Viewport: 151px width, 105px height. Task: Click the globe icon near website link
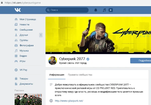51,101
